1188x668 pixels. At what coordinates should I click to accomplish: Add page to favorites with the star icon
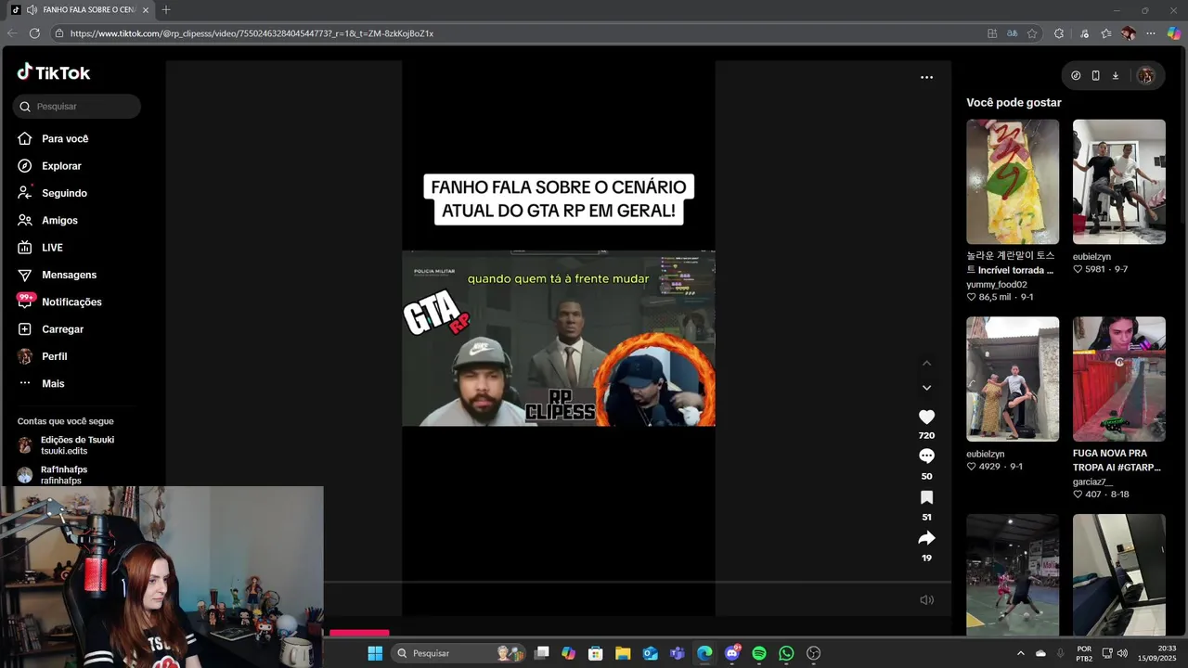tap(1032, 33)
